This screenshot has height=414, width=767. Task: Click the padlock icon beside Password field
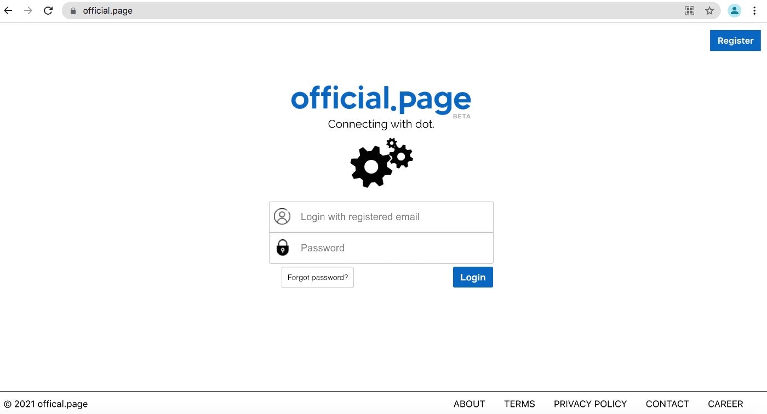pos(282,248)
